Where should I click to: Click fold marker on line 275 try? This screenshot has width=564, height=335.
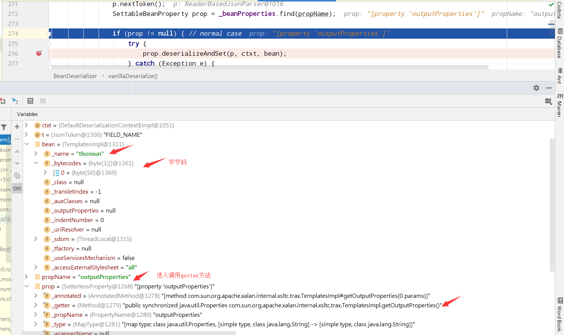pos(49,44)
